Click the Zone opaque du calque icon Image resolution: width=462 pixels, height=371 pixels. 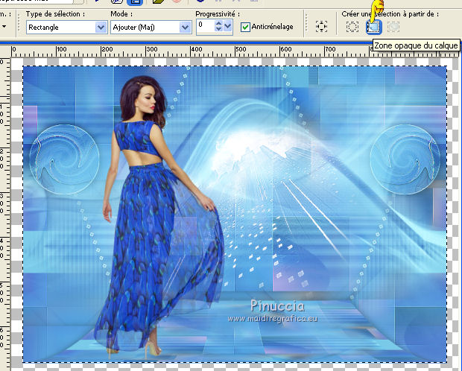pyautogui.click(x=373, y=27)
